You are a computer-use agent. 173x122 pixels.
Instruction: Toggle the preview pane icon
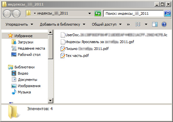(155, 24)
